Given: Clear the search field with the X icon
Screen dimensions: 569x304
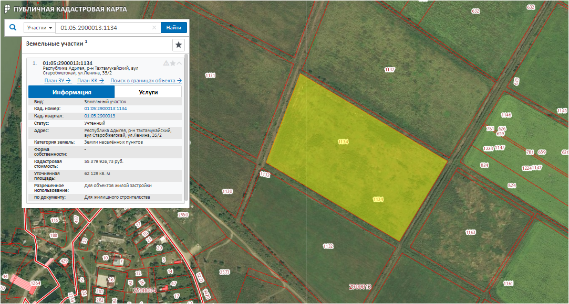Looking at the screenshot, I should point(154,28).
